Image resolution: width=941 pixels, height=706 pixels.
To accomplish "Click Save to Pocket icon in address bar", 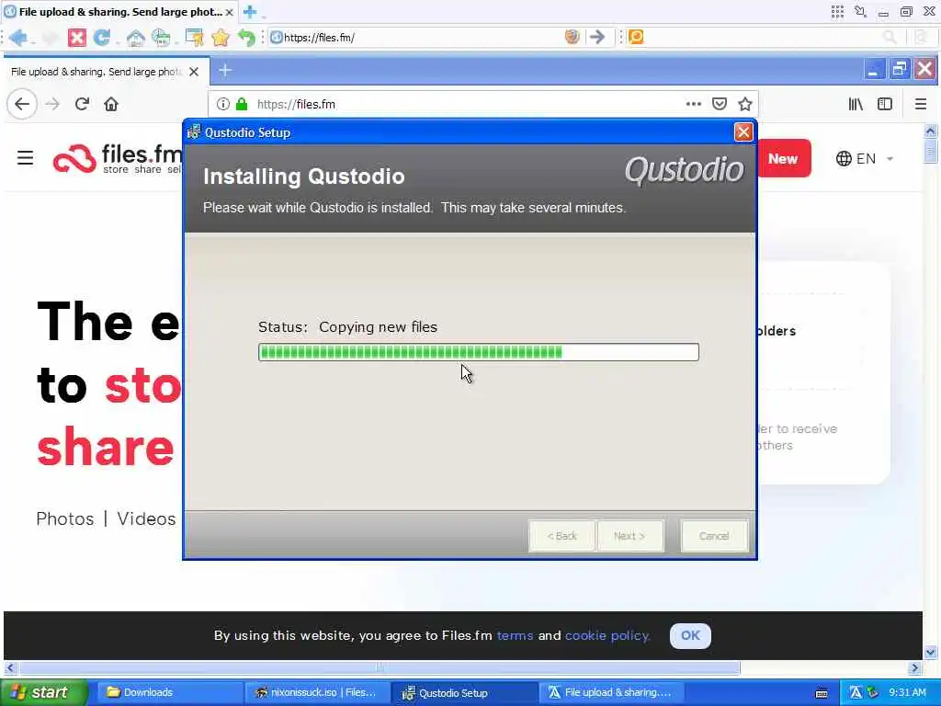I will coord(720,105).
